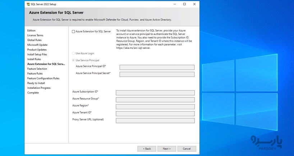
Task: Click the Azure Region input box
Action: coord(155,107)
